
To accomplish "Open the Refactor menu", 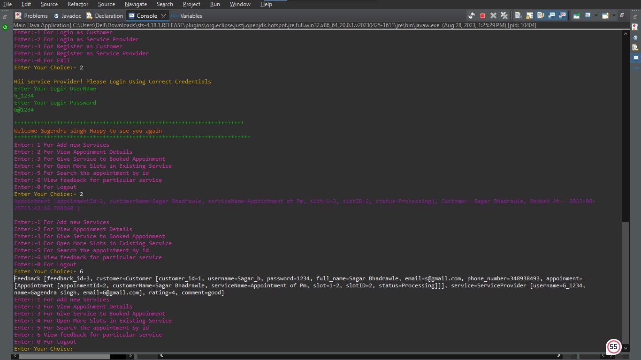I will pyautogui.click(x=78, y=4).
